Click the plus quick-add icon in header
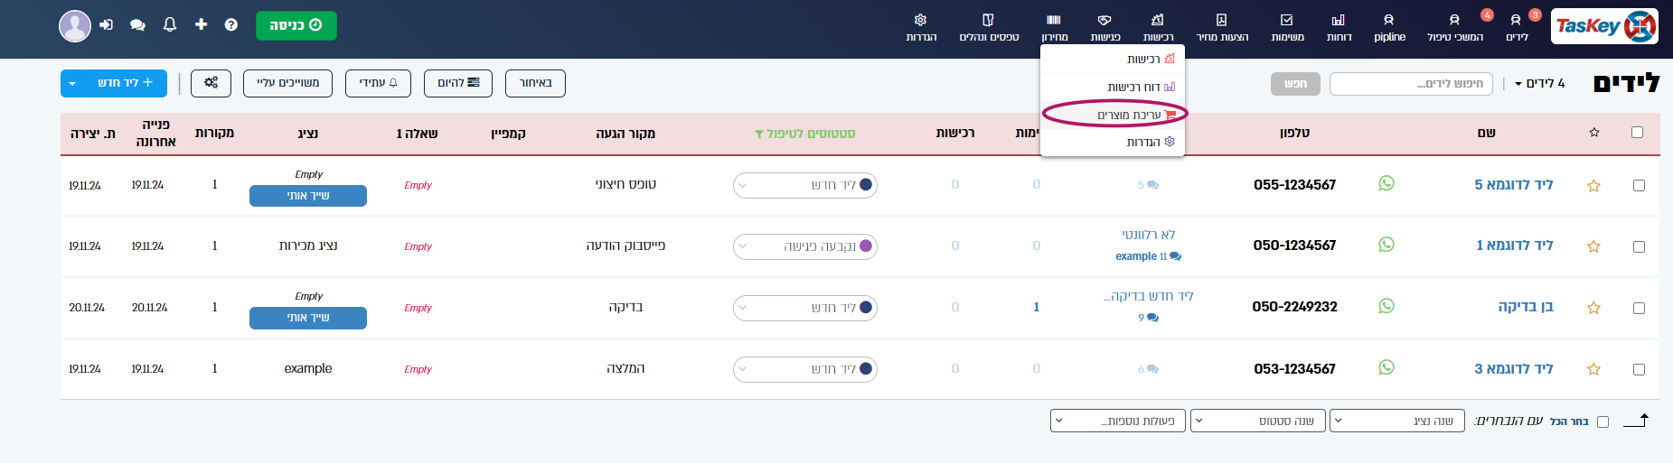Viewport: 1673px width, 463px height. coord(201,24)
